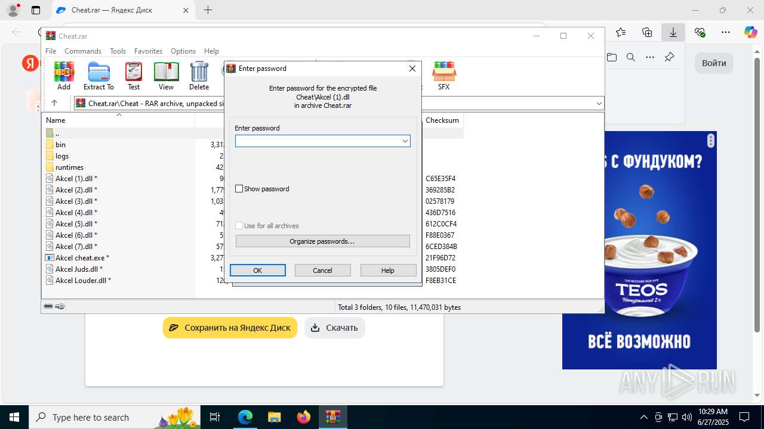Image resolution: width=764 pixels, height=429 pixels.
Task: Open a new browser tab
Action: [208, 10]
